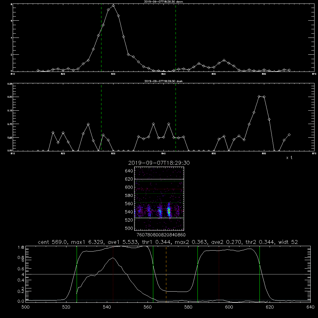Click the 'thr1 0.344' value

point(156,242)
